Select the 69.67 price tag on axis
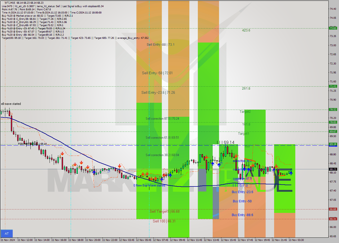 [333, 132]
